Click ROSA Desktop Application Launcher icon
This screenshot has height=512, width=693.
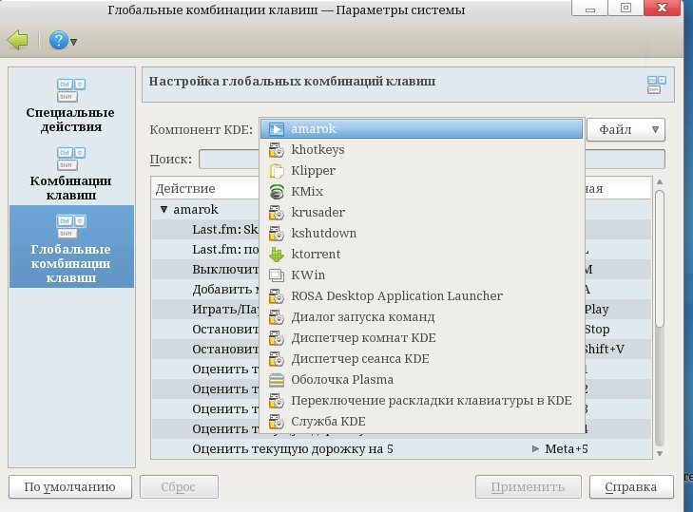pos(277,296)
